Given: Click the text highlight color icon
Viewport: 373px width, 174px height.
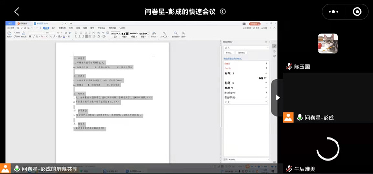Looking at the screenshot, I should click(59, 37).
